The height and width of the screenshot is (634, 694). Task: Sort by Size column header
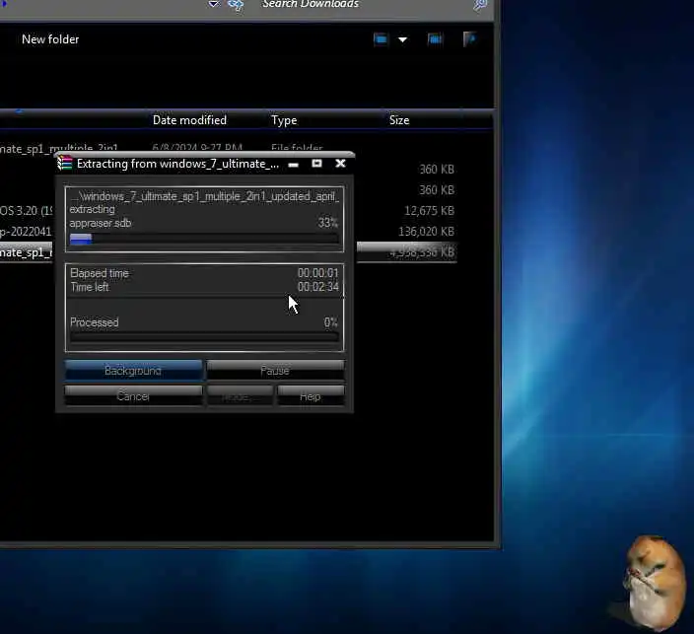tap(399, 120)
